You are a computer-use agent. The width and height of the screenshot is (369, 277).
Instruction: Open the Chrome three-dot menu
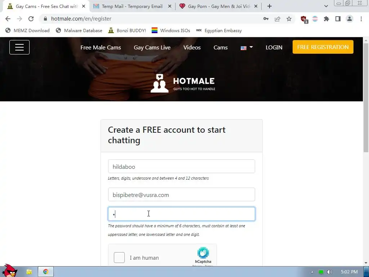tap(361, 19)
